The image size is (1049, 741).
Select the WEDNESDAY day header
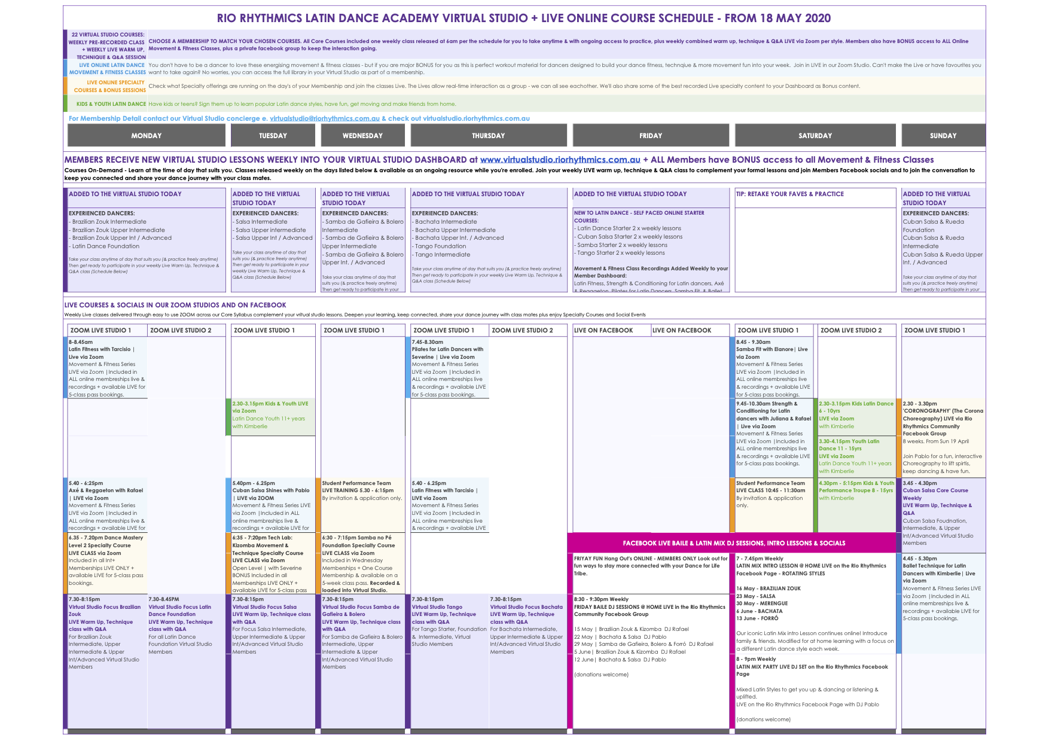click(x=363, y=135)
